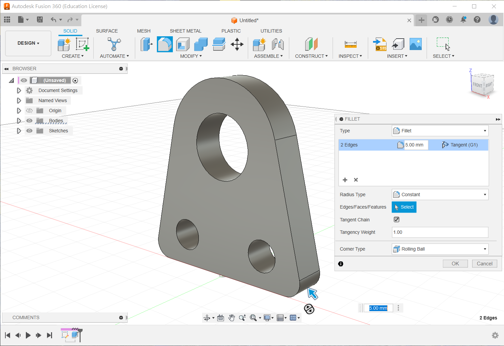Open the Pan tool in navigation bar
The height and width of the screenshot is (346, 504).
click(231, 318)
